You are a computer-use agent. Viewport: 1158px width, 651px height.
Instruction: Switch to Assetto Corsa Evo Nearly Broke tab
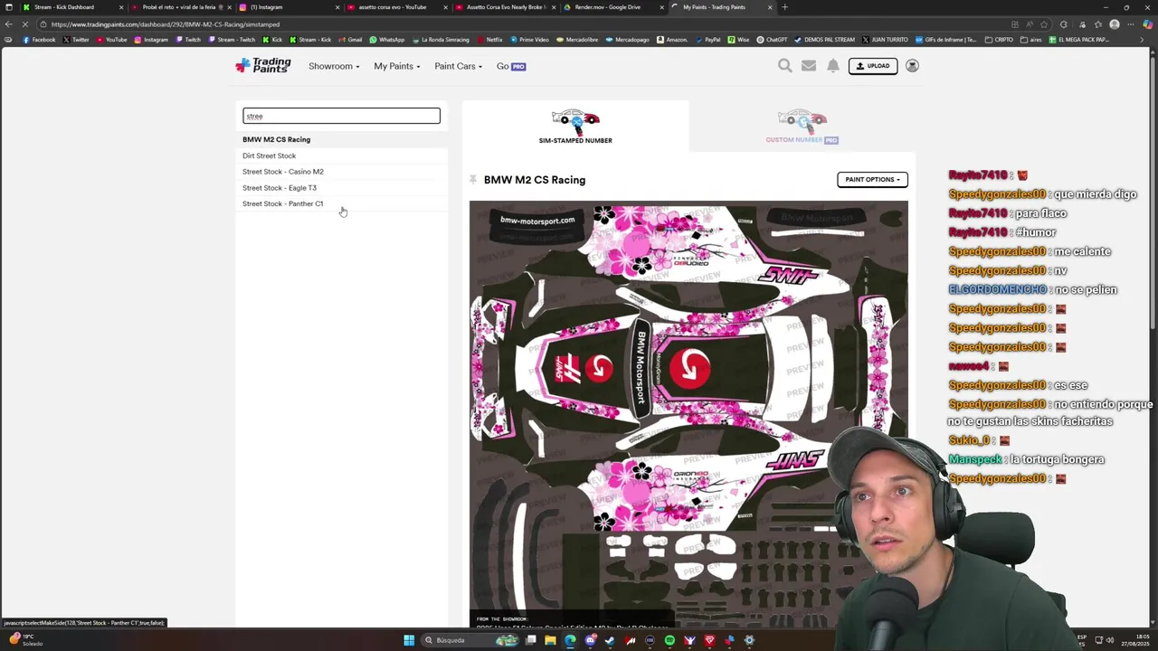(x=506, y=7)
